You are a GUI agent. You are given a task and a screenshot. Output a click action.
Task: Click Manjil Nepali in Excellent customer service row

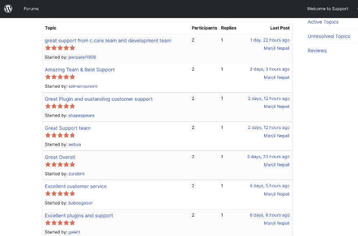(277, 194)
